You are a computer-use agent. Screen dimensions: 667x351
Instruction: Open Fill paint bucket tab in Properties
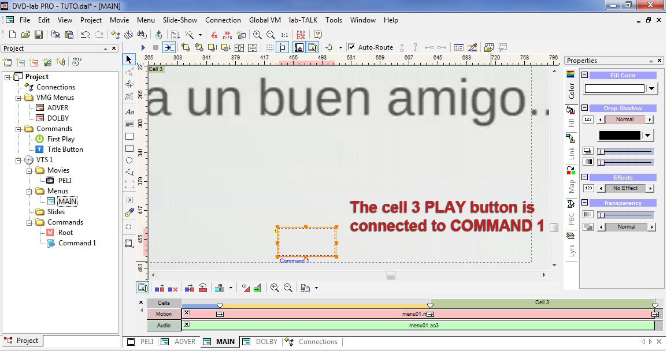coord(570,110)
